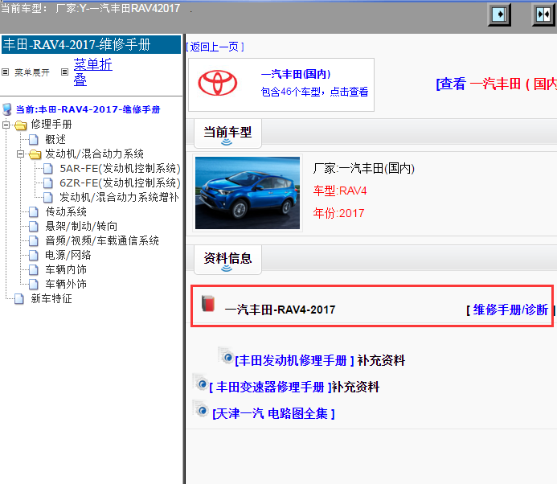Click the gear icon beside 丰田变速器修理手册
The height and width of the screenshot is (484, 557).
coord(201,383)
